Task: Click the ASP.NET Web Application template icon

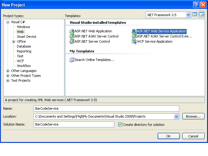Action: 72,31
